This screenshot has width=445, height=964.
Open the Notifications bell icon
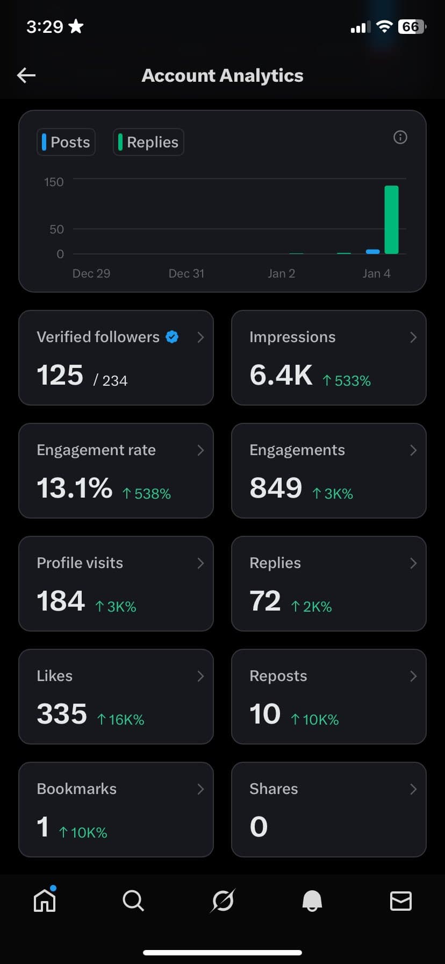(x=312, y=901)
